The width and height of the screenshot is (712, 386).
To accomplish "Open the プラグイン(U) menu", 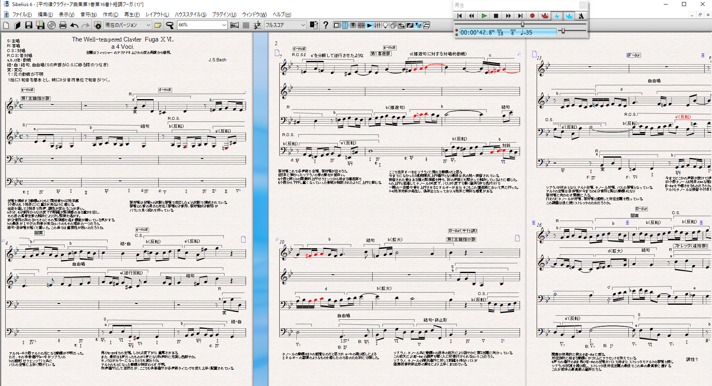I will (224, 14).
